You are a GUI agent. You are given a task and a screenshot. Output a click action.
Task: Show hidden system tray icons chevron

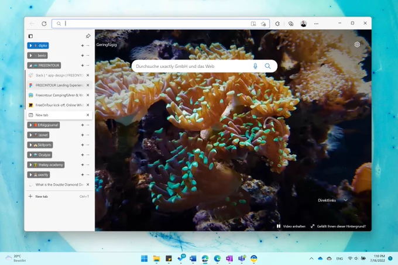[x=311, y=259]
